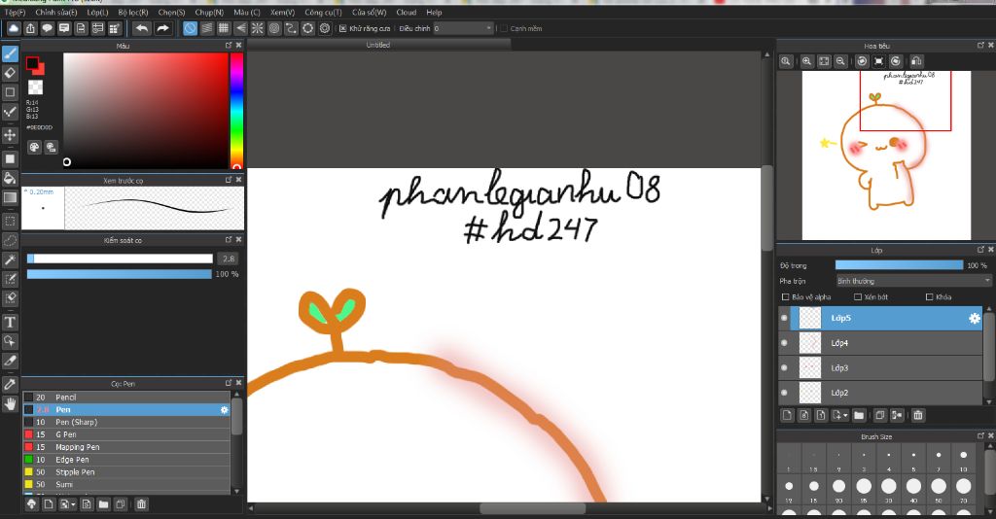Add a new layer in Lớp panel
996x519 pixels.
[x=788, y=416]
